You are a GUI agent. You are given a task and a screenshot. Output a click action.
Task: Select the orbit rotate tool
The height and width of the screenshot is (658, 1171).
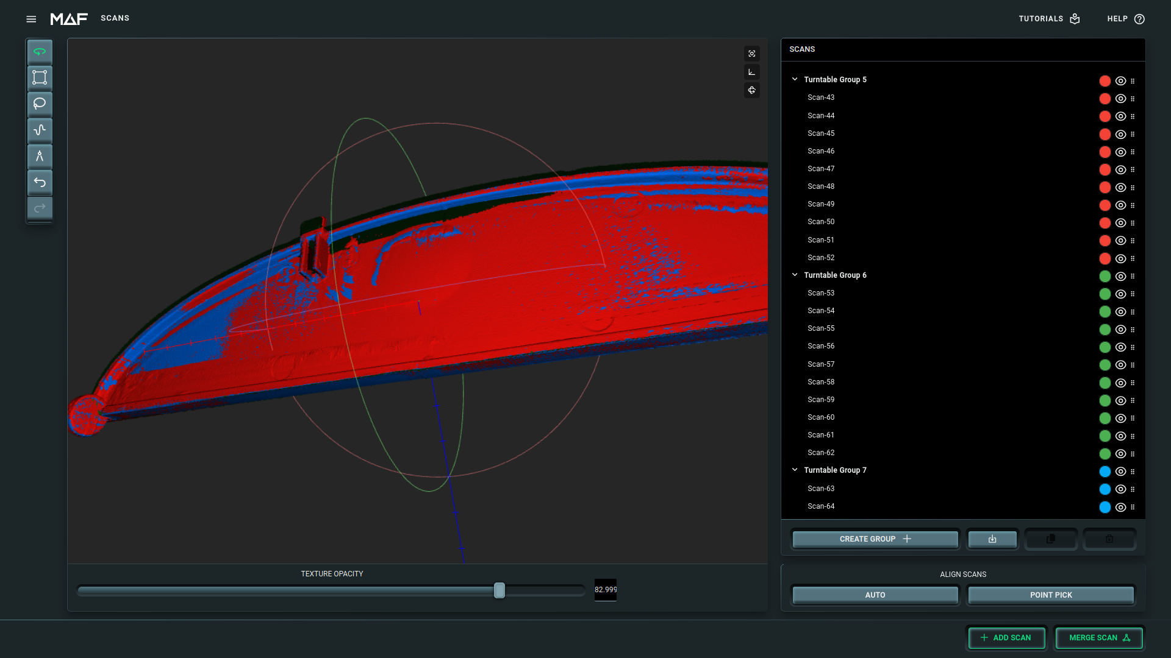40,52
